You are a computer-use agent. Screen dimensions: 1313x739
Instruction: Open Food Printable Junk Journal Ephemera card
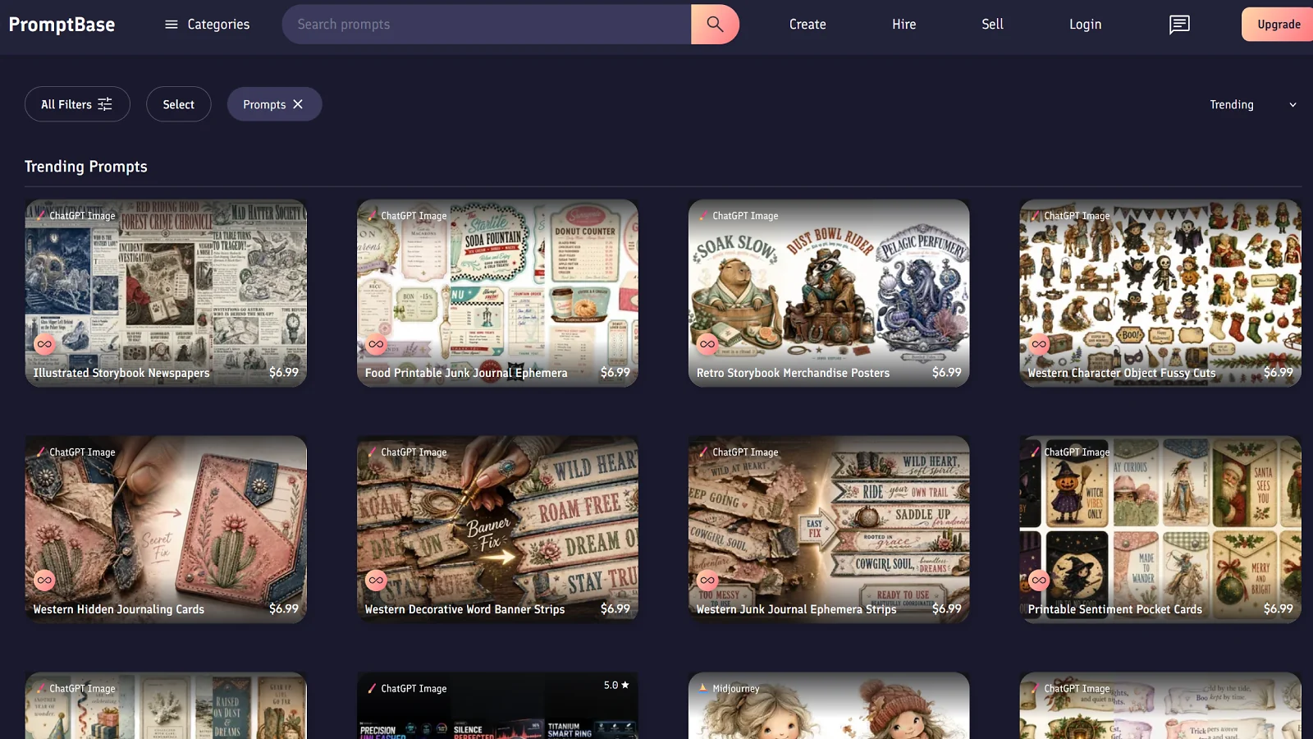(x=497, y=293)
